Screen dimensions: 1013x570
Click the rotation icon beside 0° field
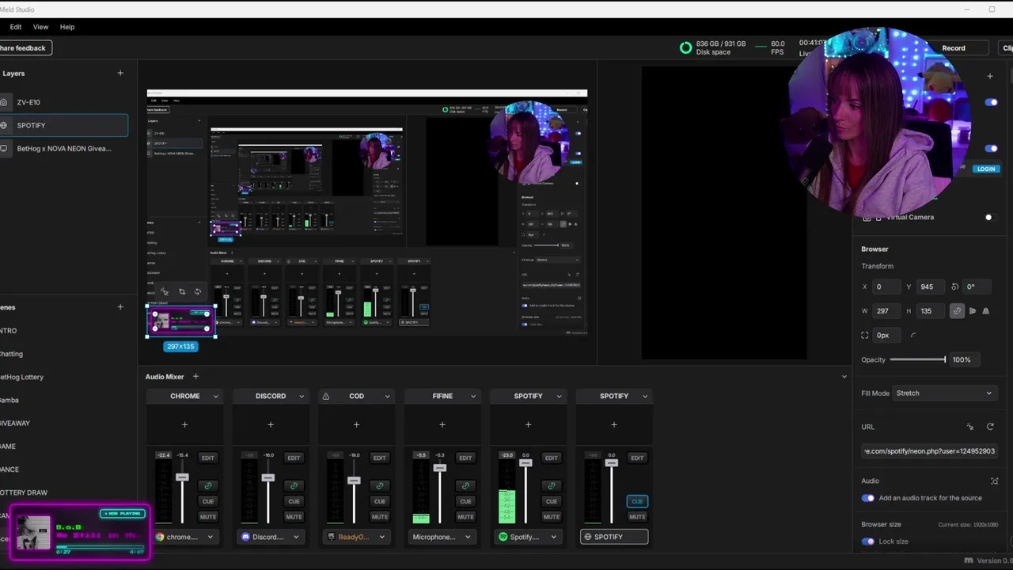tap(955, 287)
